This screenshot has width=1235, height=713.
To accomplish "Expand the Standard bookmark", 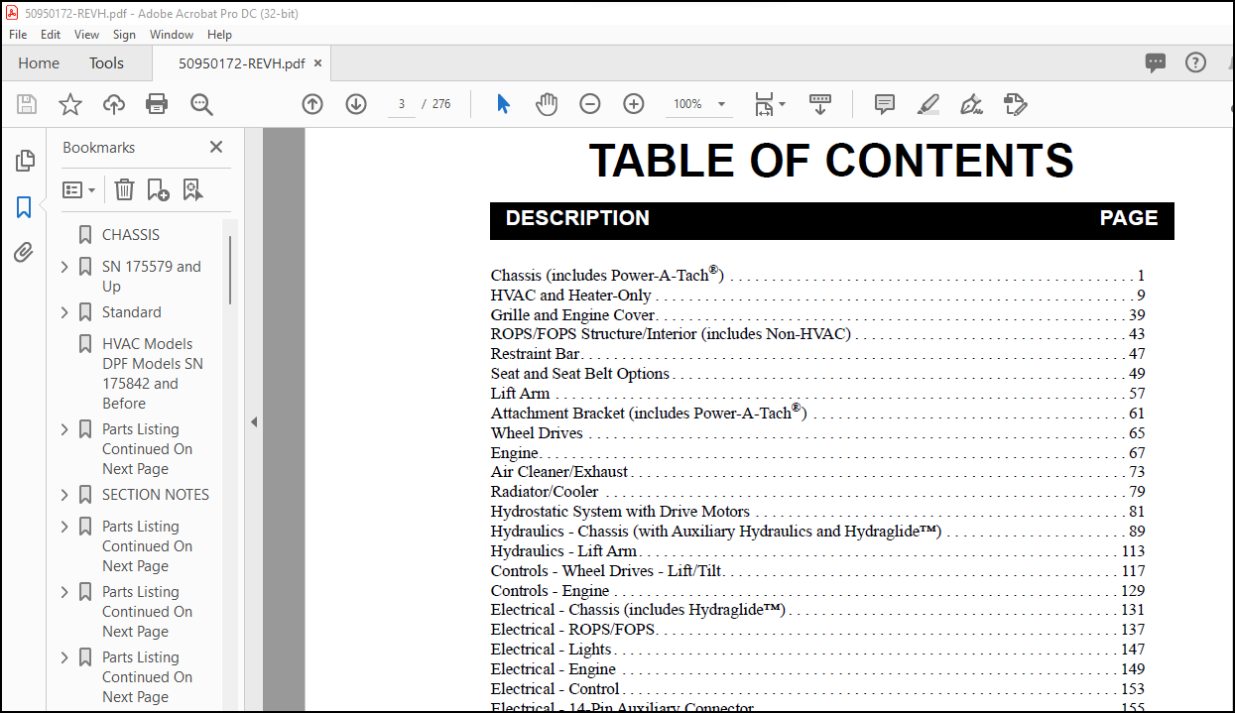I will 64,312.
